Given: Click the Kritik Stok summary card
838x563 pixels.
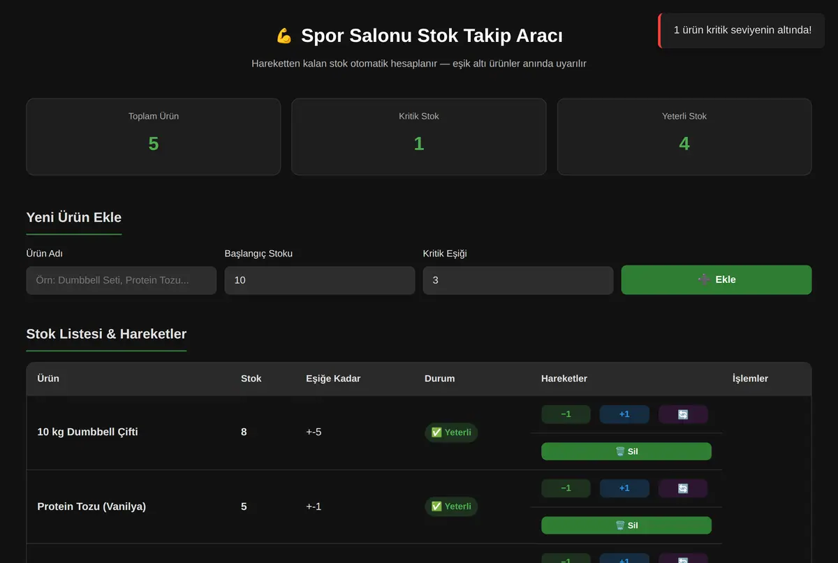Looking at the screenshot, I should [419, 136].
